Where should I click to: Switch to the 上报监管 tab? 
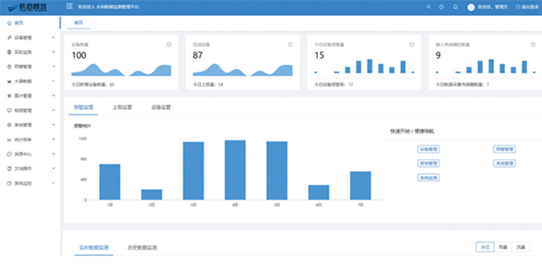122,107
